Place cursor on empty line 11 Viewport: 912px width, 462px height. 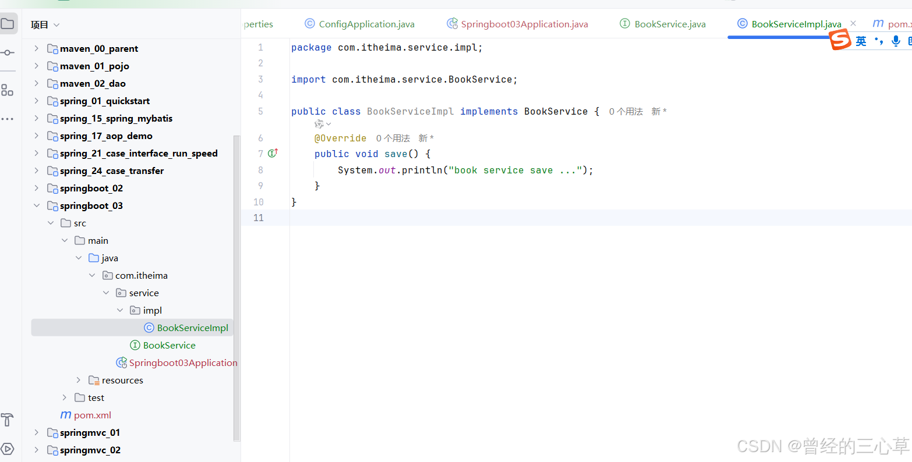point(600,218)
